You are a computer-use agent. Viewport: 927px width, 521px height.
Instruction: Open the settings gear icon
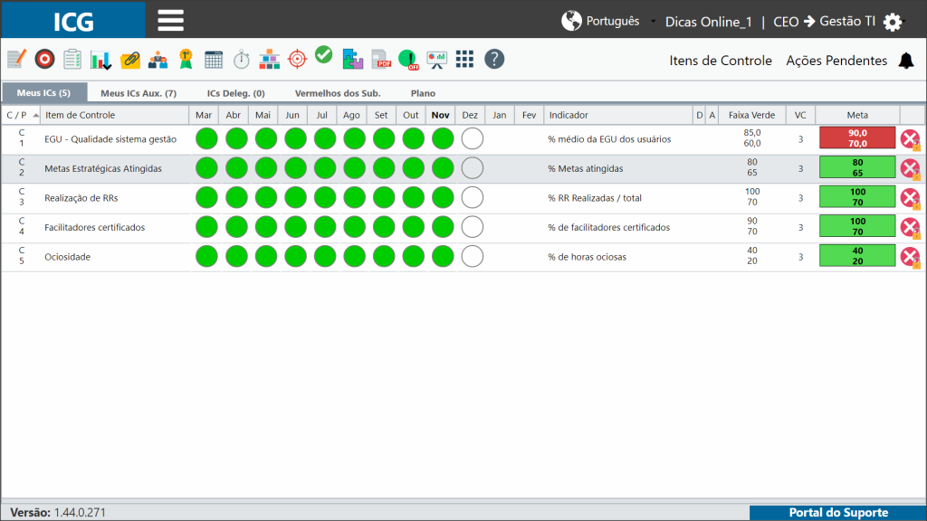[x=893, y=22]
